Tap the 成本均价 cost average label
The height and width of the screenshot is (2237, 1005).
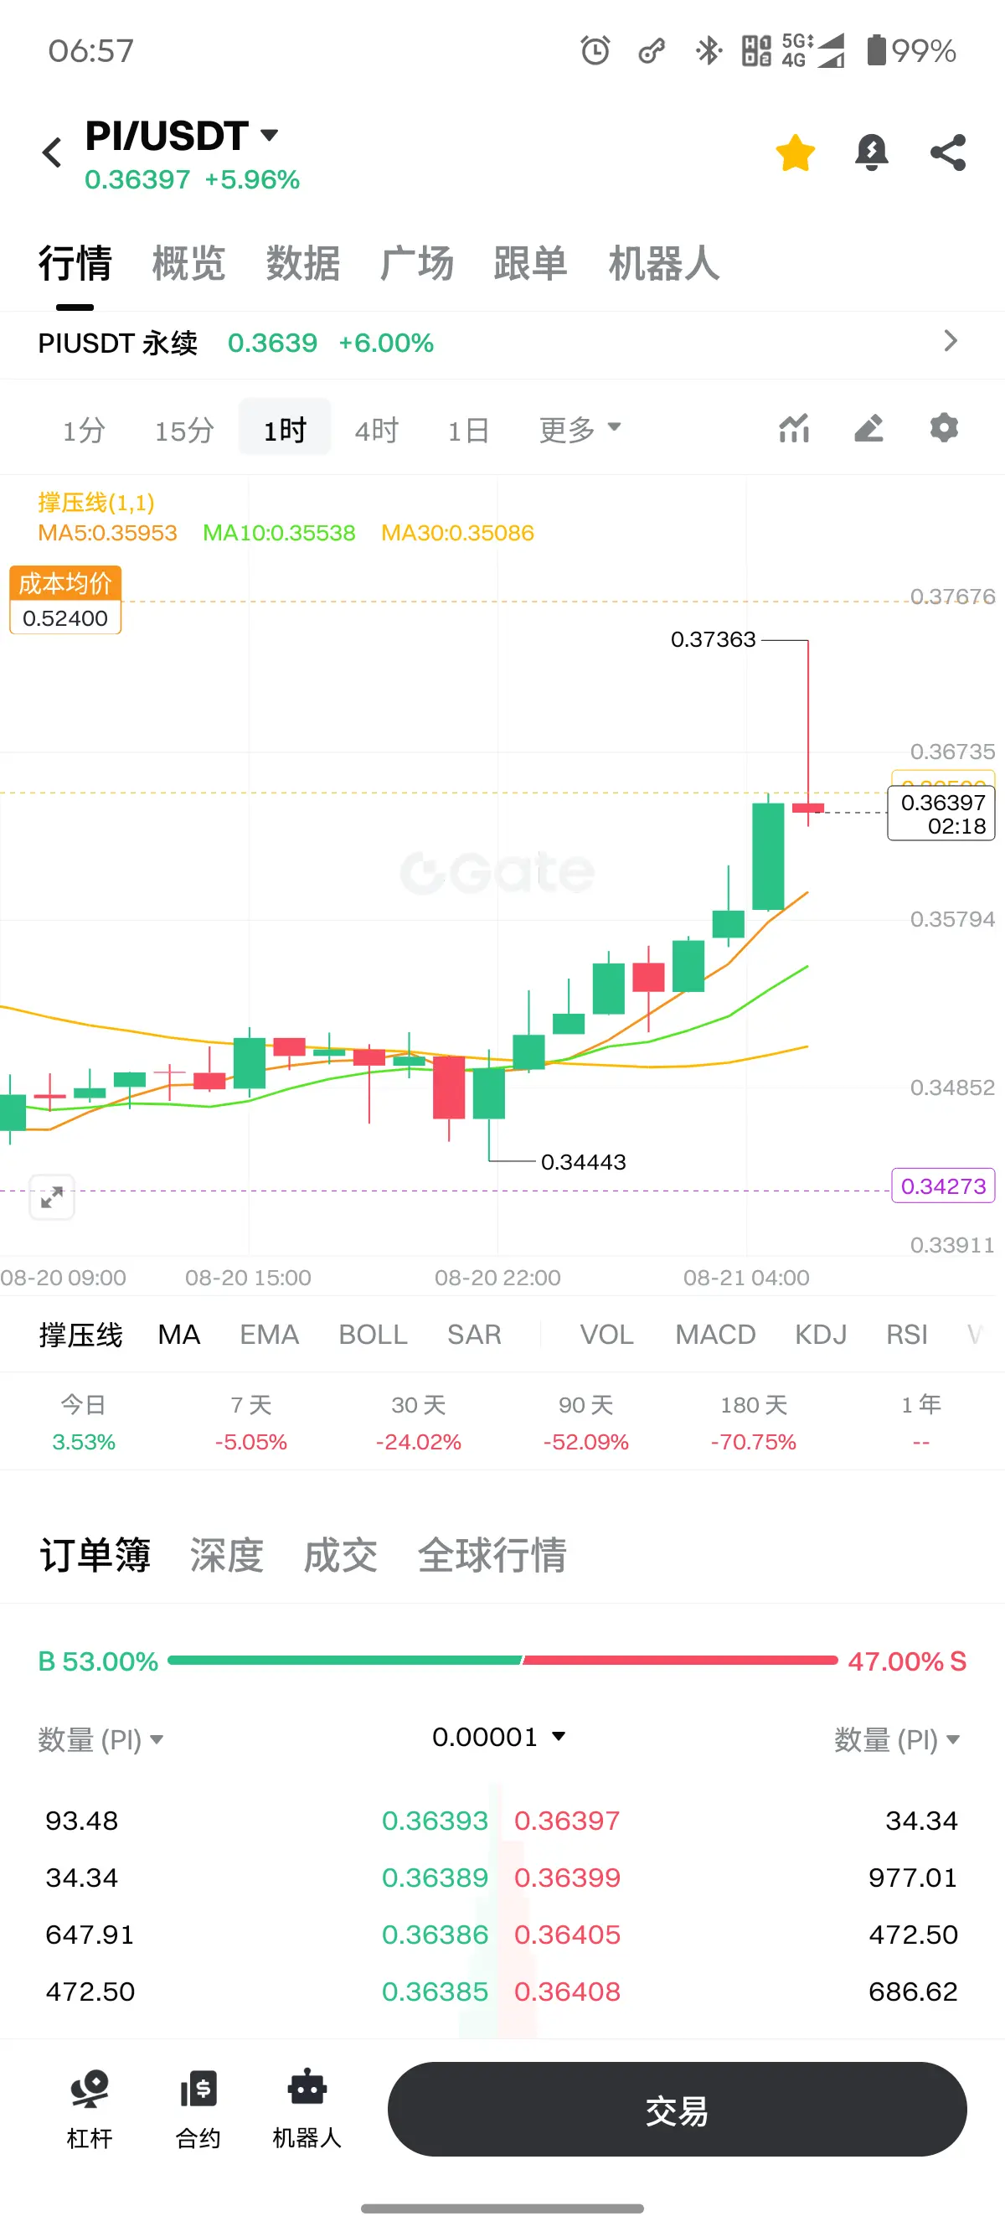[66, 600]
